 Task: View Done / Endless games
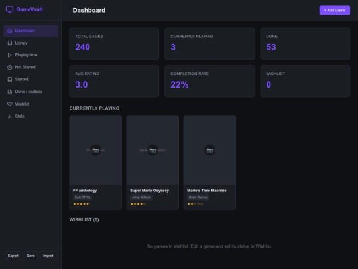point(30,92)
